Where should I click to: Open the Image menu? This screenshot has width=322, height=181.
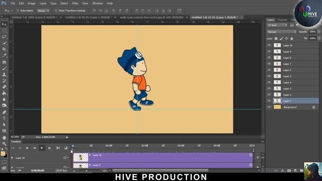(31, 4)
